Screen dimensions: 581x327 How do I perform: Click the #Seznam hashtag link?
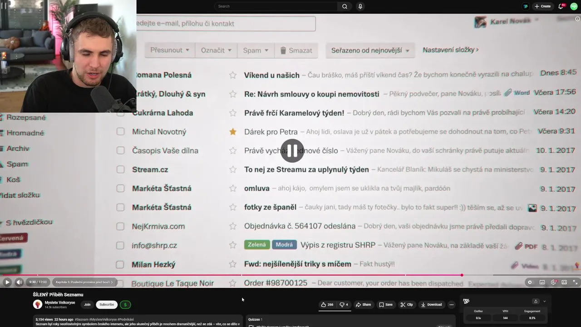(x=82, y=319)
